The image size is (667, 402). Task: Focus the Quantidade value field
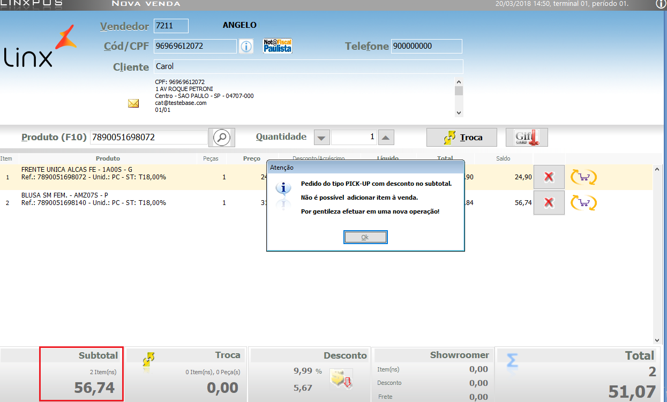tap(354, 138)
